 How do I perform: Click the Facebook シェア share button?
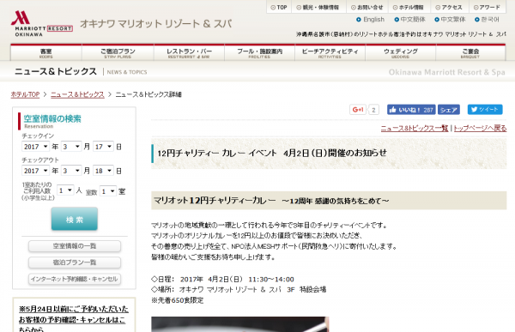click(x=449, y=110)
